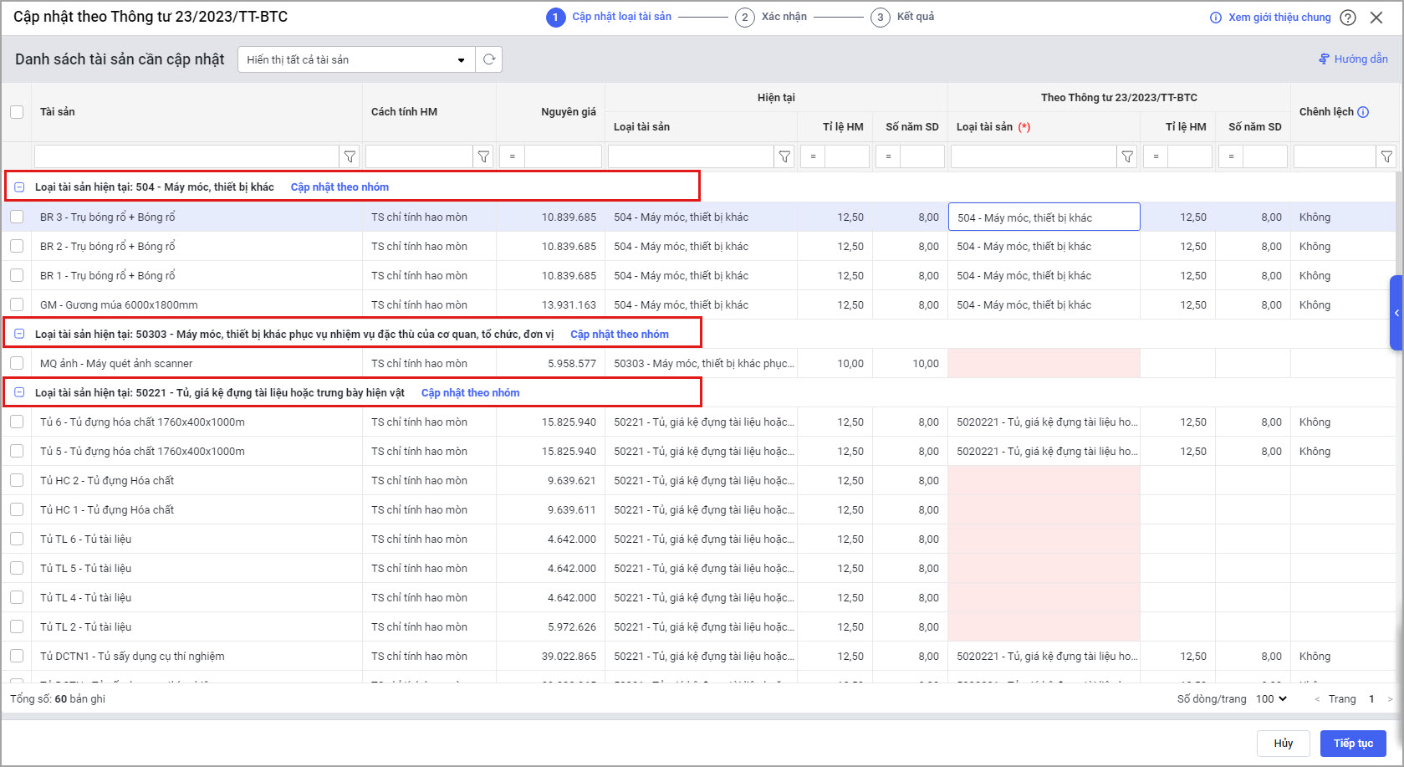This screenshot has width=1404, height=767.
Task: Go to step 2 Xác nhận
Action: click(x=745, y=18)
